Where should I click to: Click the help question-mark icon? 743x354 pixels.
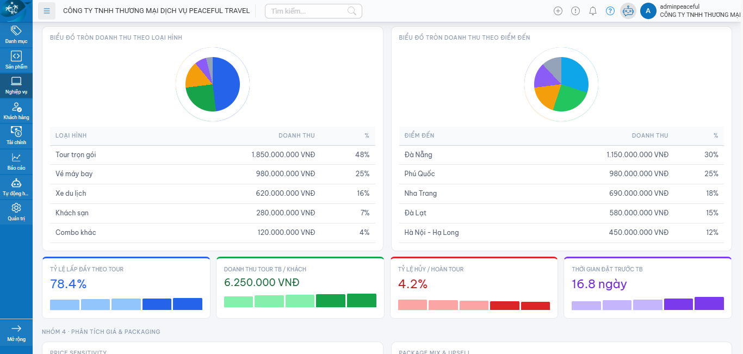[x=610, y=10]
